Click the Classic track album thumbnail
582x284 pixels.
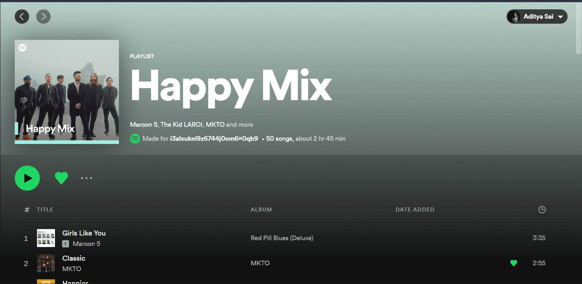[46, 263]
